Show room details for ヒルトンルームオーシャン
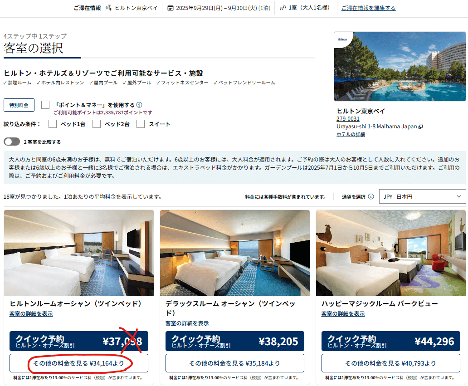The height and width of the screenshot is (386, 468). point(31,314)
